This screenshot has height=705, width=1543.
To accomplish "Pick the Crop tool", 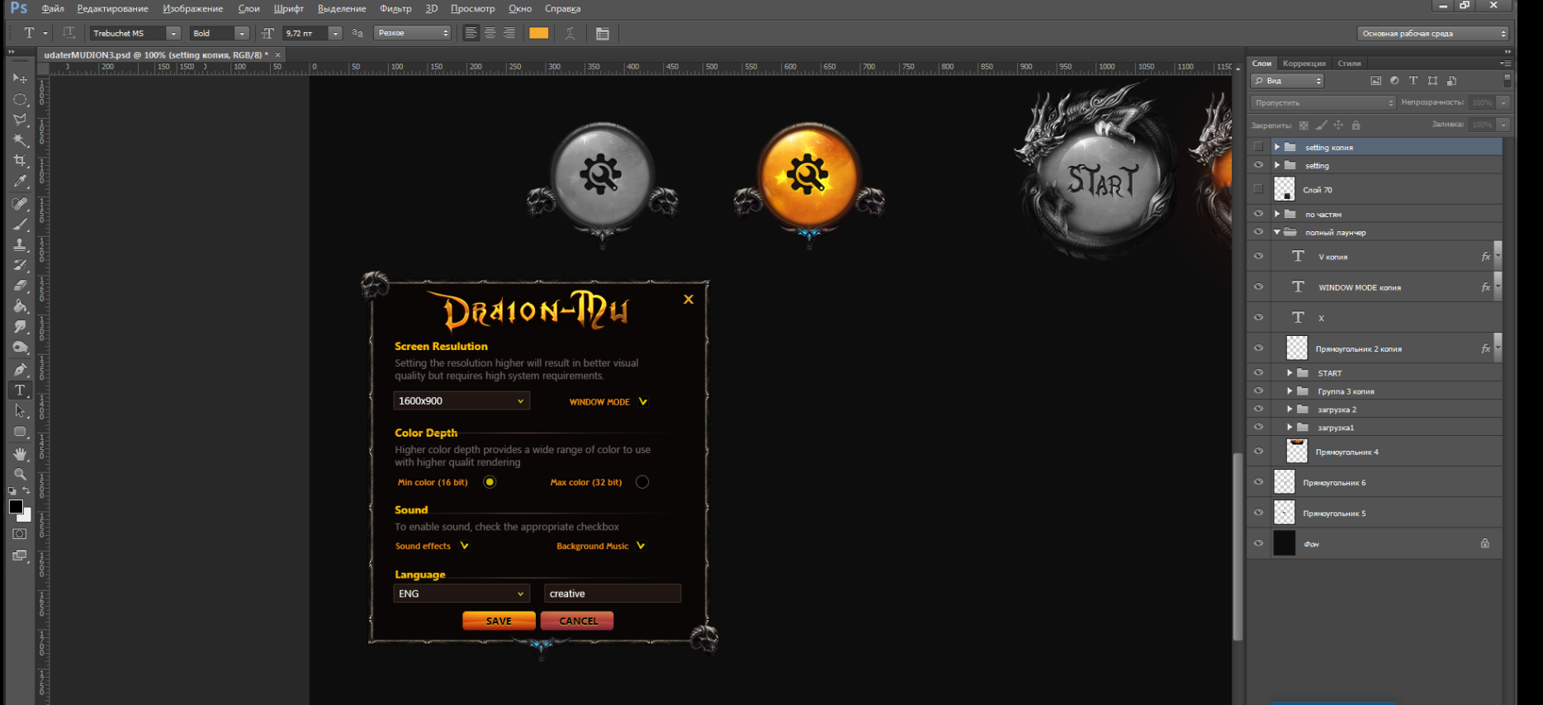I will (x=20, y=161).
